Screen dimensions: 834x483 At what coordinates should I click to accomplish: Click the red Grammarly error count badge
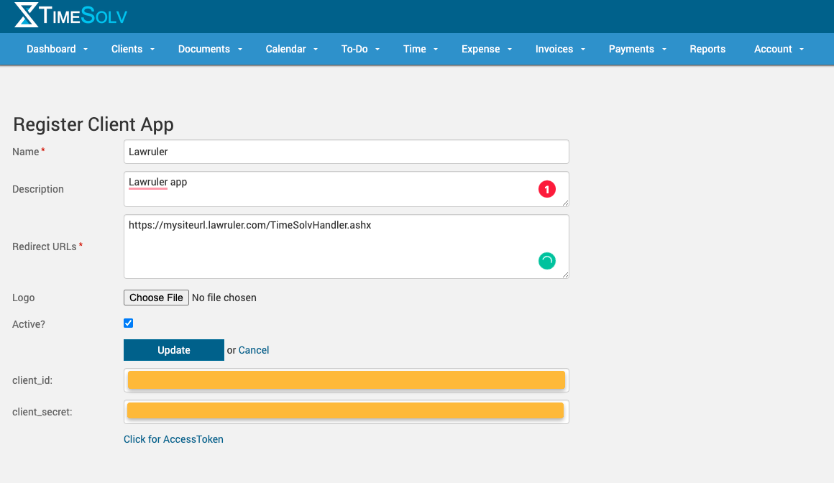pos(547,189)
